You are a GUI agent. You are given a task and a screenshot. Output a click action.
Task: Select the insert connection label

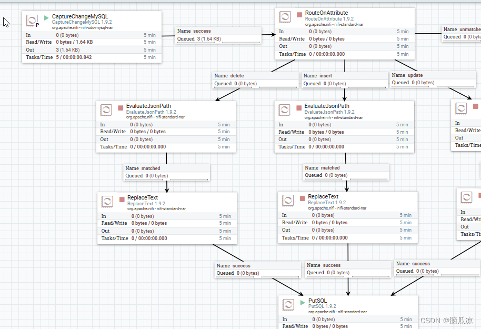click(x=345, y=80)
